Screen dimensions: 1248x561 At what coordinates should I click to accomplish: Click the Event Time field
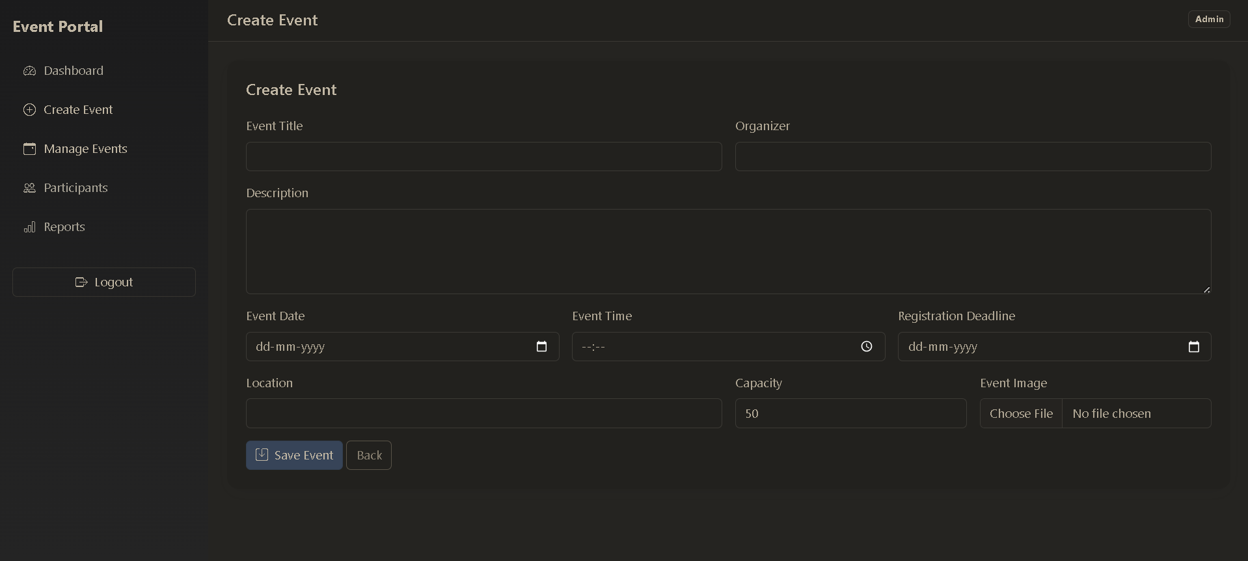point(729,347)
